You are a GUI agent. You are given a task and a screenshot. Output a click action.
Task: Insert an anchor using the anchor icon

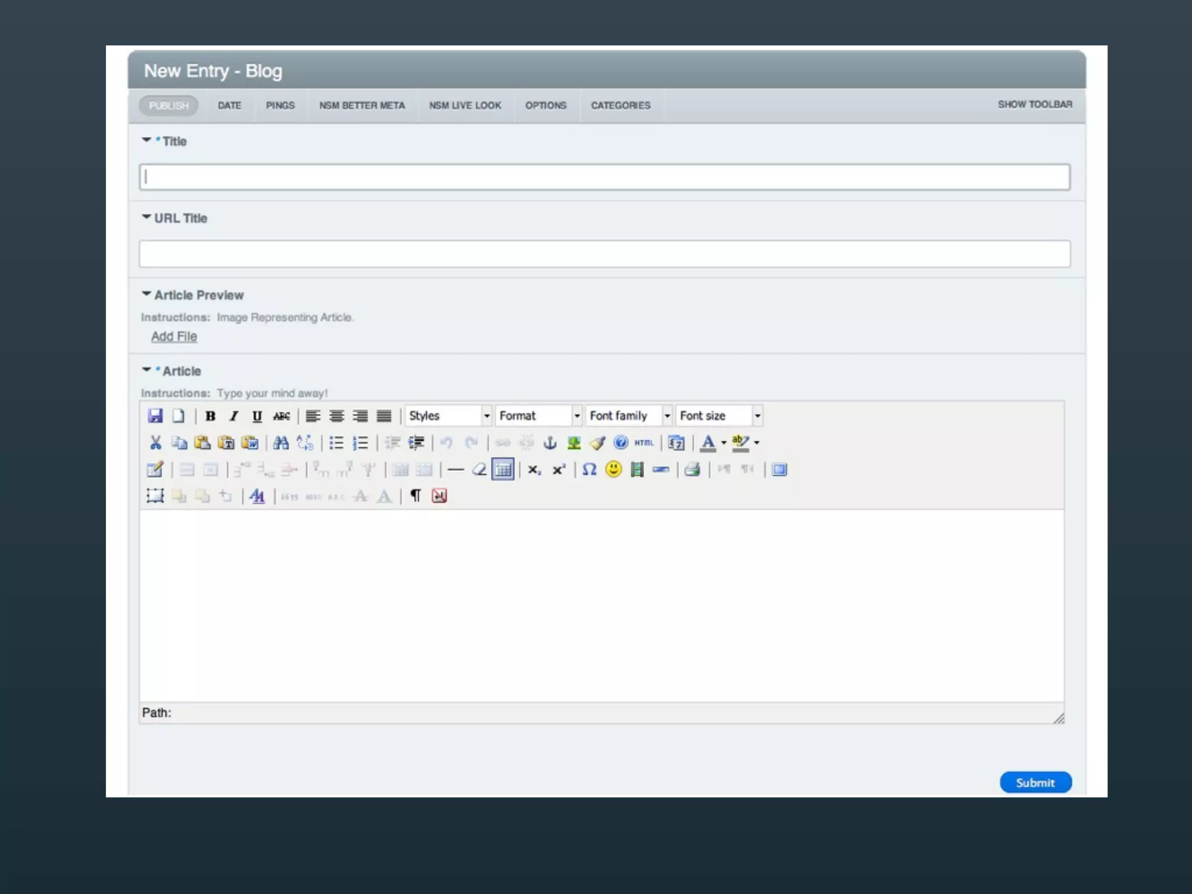(x=549, y=443)
